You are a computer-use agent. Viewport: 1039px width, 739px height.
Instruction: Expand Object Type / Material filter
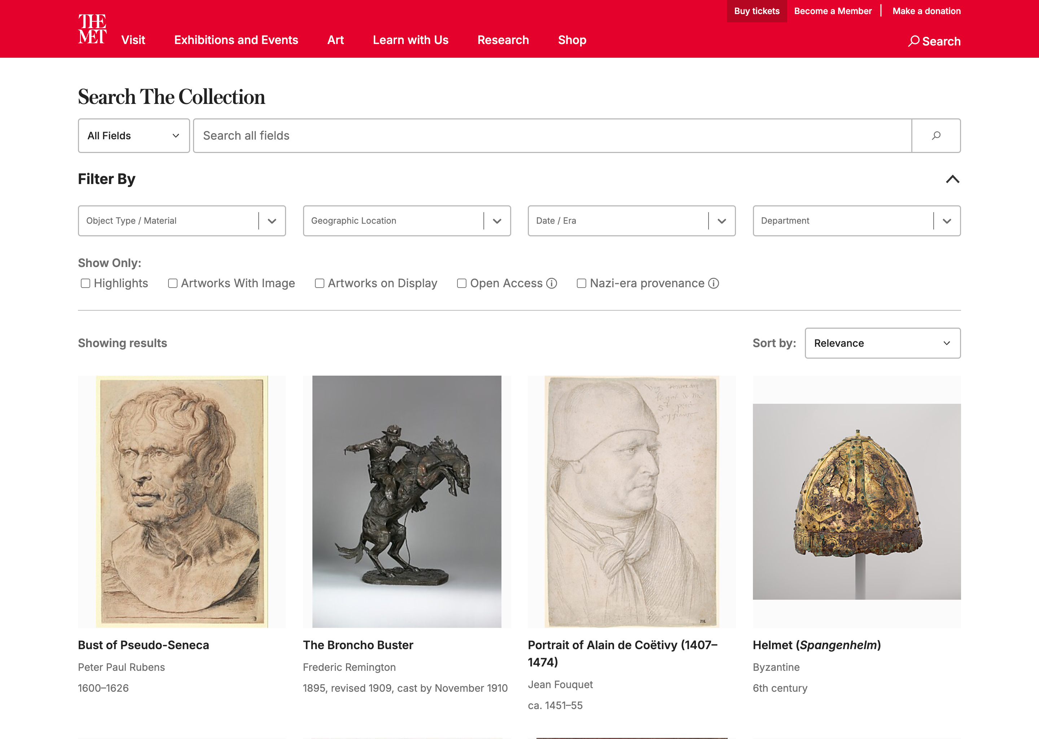[182, 221]
